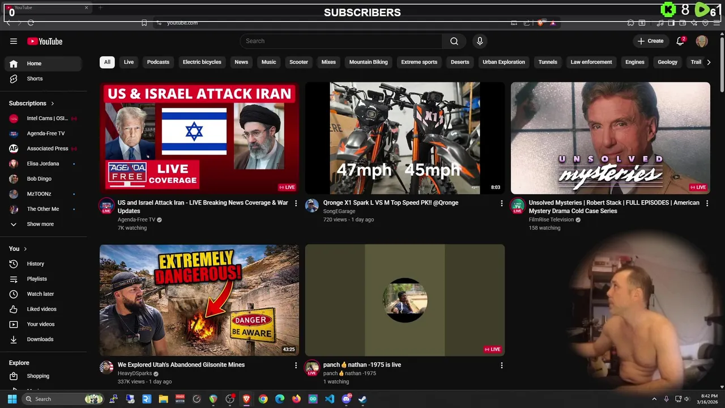
Task: Open more options for US and Israel Attack Iran video
Action: [296, 203]
